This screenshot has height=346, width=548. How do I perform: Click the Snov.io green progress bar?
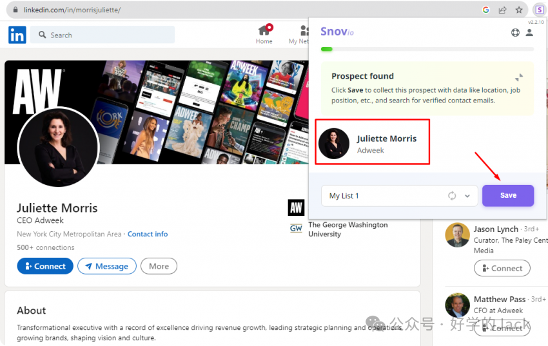(x=326, y=49)
